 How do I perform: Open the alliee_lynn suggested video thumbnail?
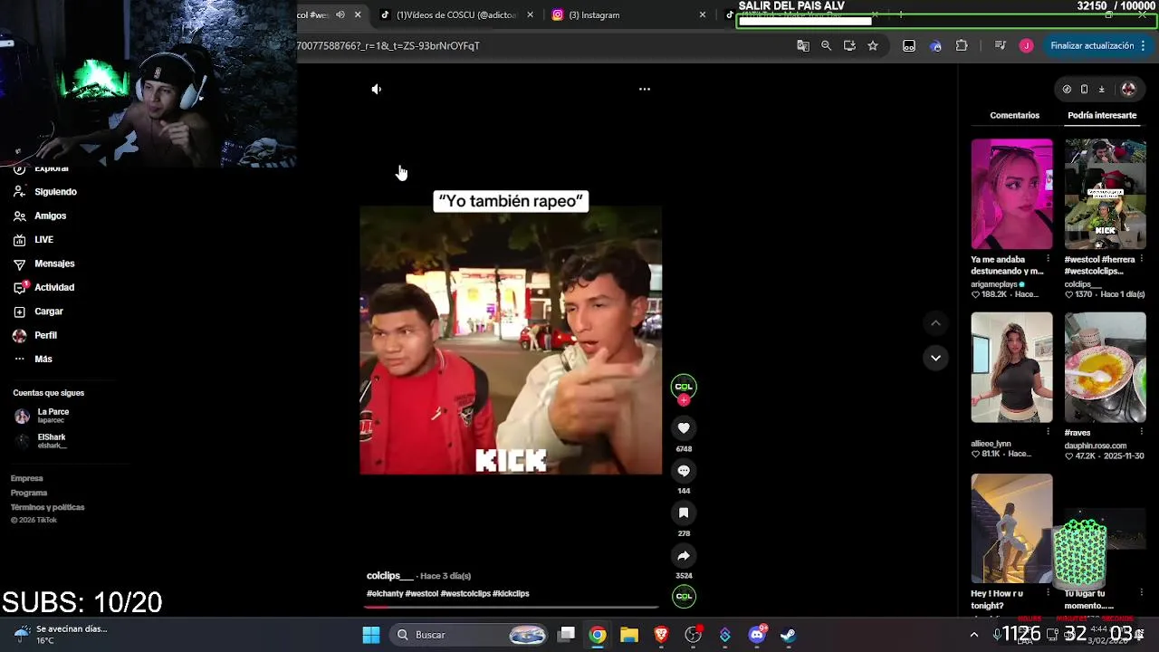(x=1012, y=368)
